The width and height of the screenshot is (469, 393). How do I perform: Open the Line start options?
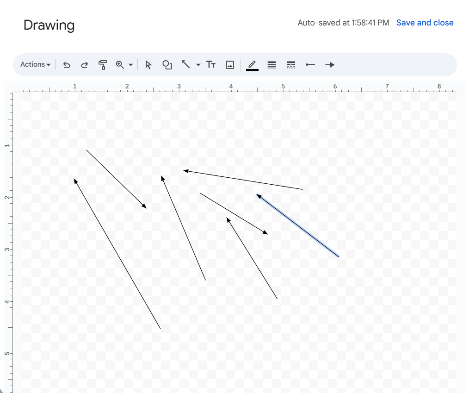[x=310, y=65]
